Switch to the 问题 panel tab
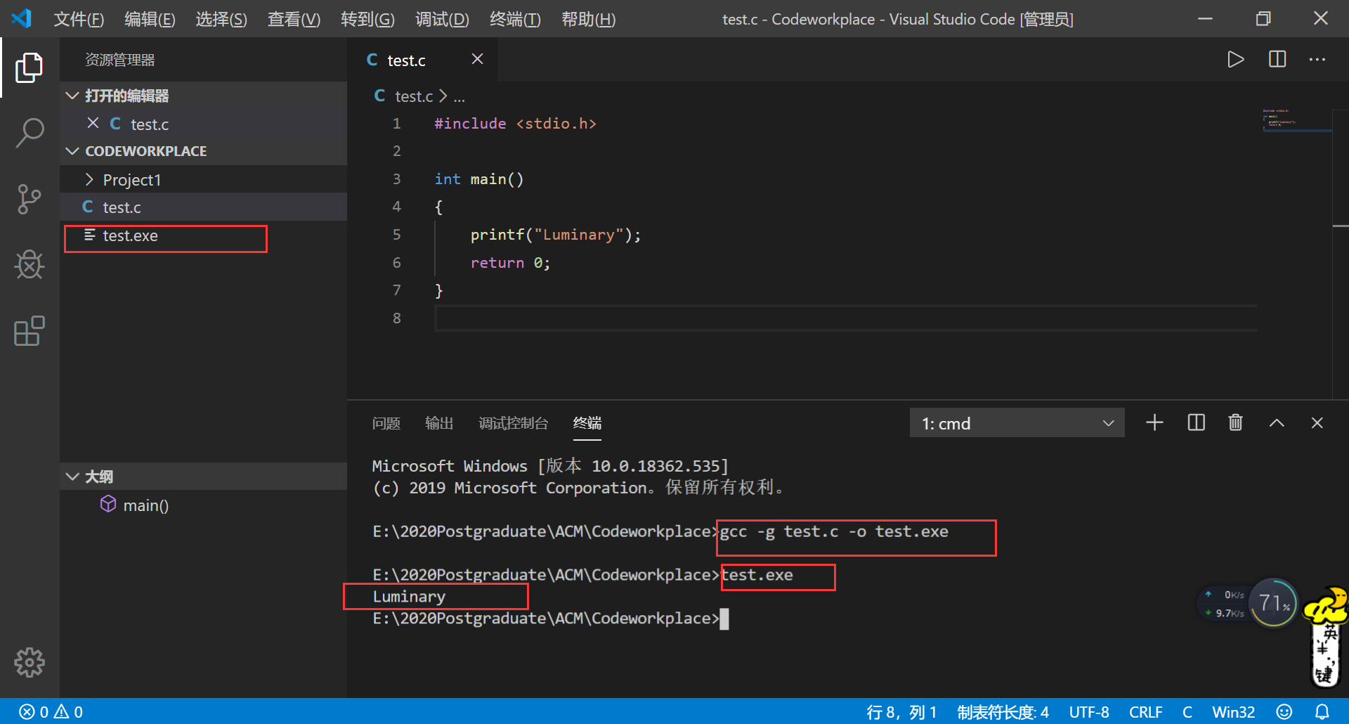Image resolution: width=1349 pixels, height=724 pixels. (386, 423)
